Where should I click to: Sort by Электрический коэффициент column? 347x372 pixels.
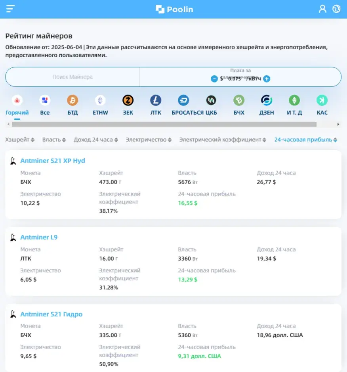(223, 140)
